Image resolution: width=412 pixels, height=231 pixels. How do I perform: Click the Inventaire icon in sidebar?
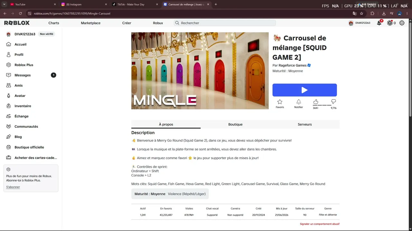(x=9, y=106)
